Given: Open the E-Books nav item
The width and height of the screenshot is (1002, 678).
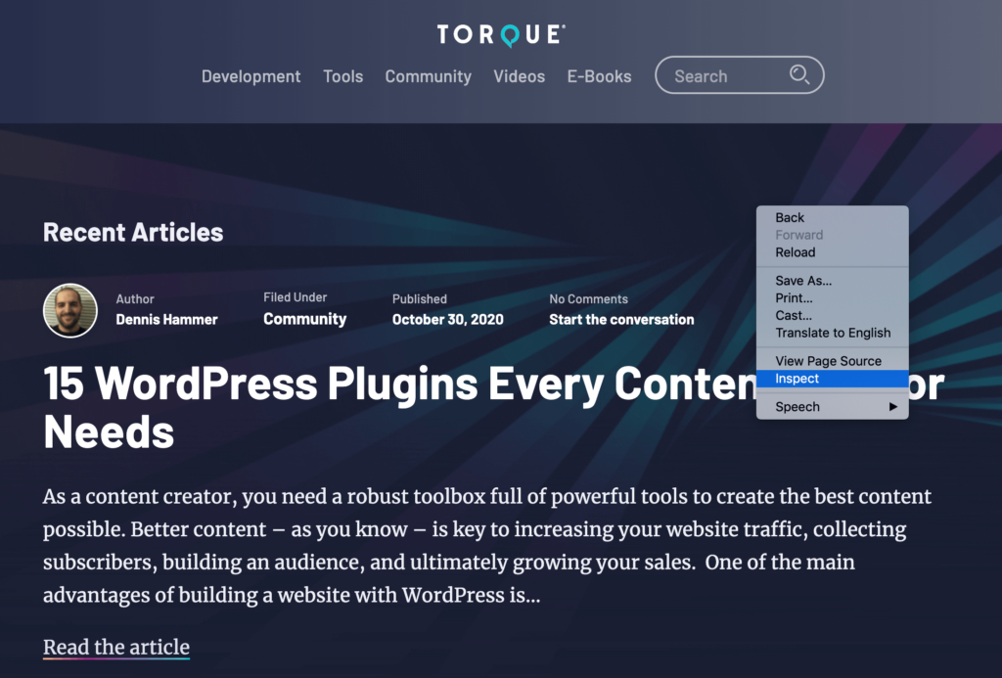Looking at the screenshot, I should pyautogui.click(x=600, y=76).
